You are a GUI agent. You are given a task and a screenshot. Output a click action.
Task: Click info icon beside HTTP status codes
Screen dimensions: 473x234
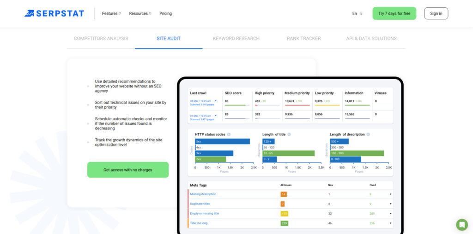(229, 135)
